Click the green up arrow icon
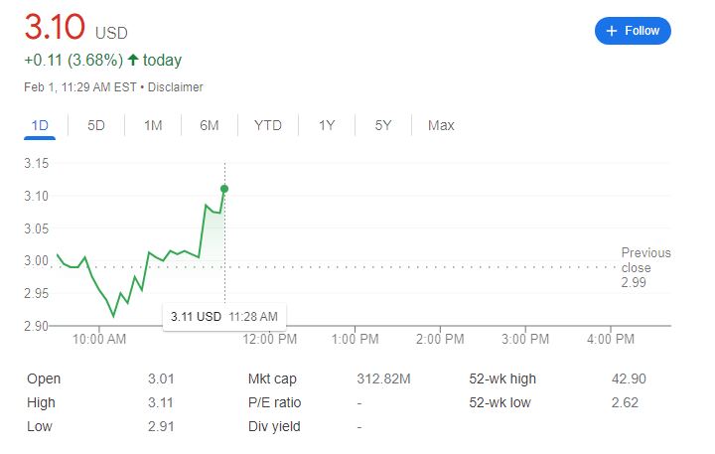 133,61
